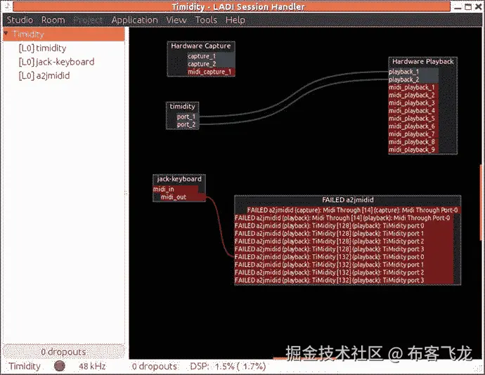
Task: Select the Timidity root row in tree
Action: pyautogui.click(x=64, y=34)
